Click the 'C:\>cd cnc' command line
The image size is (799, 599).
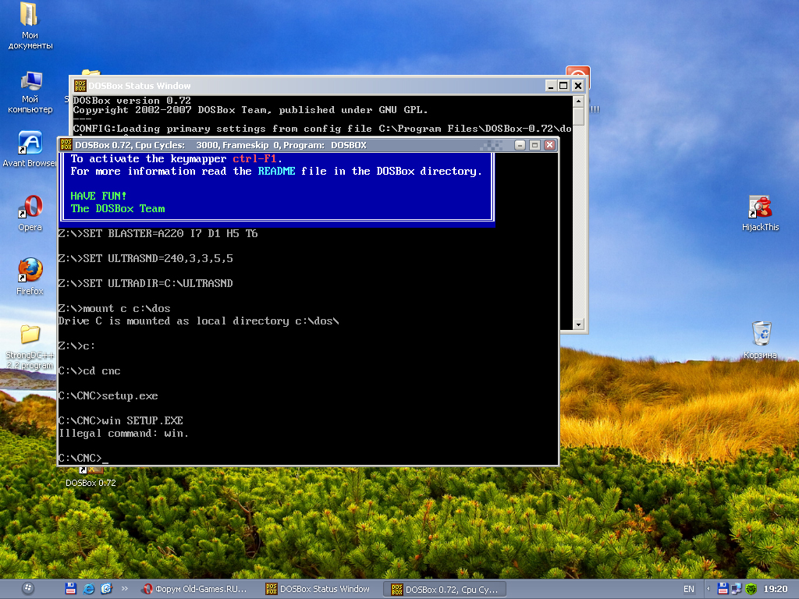[x=89, y=370]
